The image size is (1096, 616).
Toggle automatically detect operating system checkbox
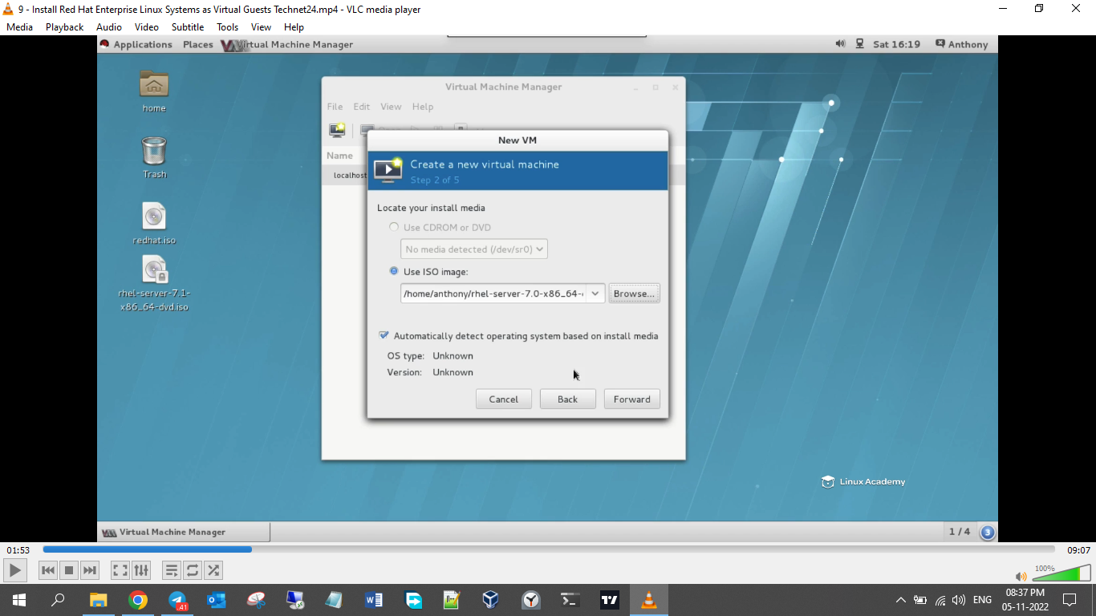[x=384, y=335]
